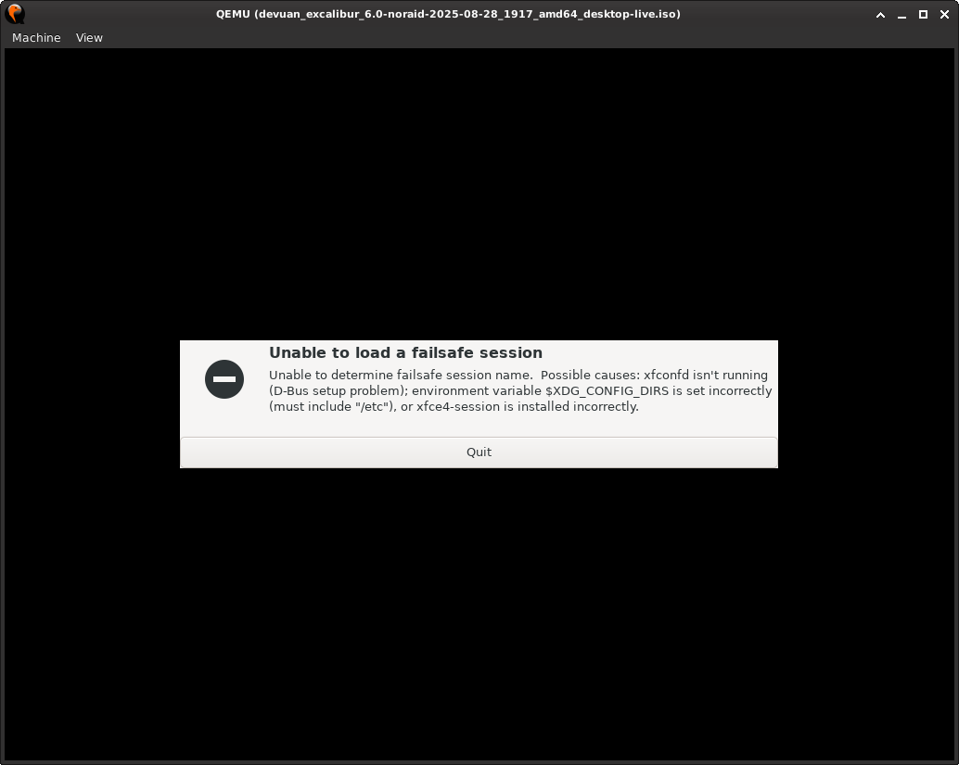Click the Quit button in the dialog
959x765 pixels.
pyautogui.click(x=479, y=452)
